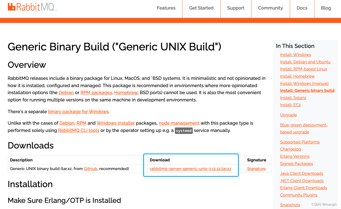Image resolution: width=341 pixels, height=209 pixels.
Task: Open the binary package for Windows link
Action: point(78,112)
